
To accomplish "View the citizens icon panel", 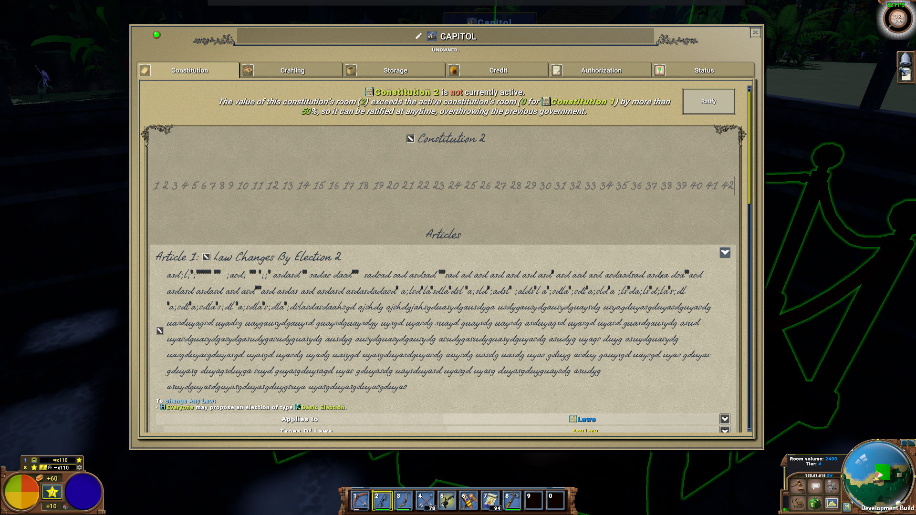I will (x=832, y=486).
